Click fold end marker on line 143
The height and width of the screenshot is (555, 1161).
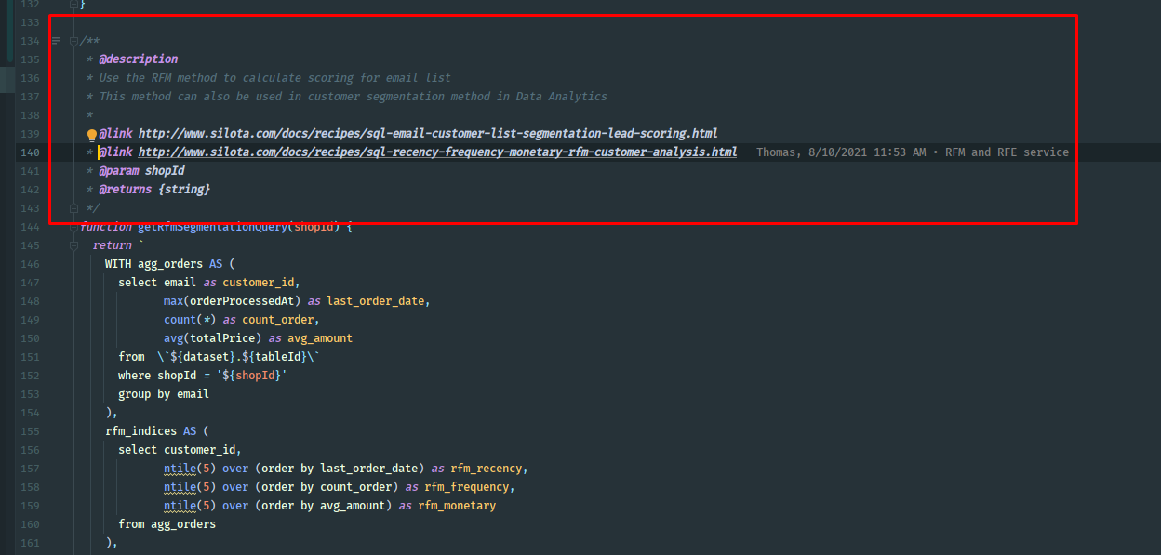pos(73,208)
